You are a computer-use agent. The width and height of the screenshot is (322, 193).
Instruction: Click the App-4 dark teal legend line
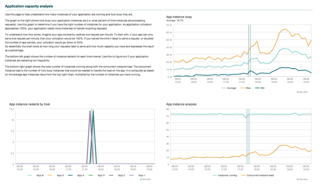click(x=70, y=175)
